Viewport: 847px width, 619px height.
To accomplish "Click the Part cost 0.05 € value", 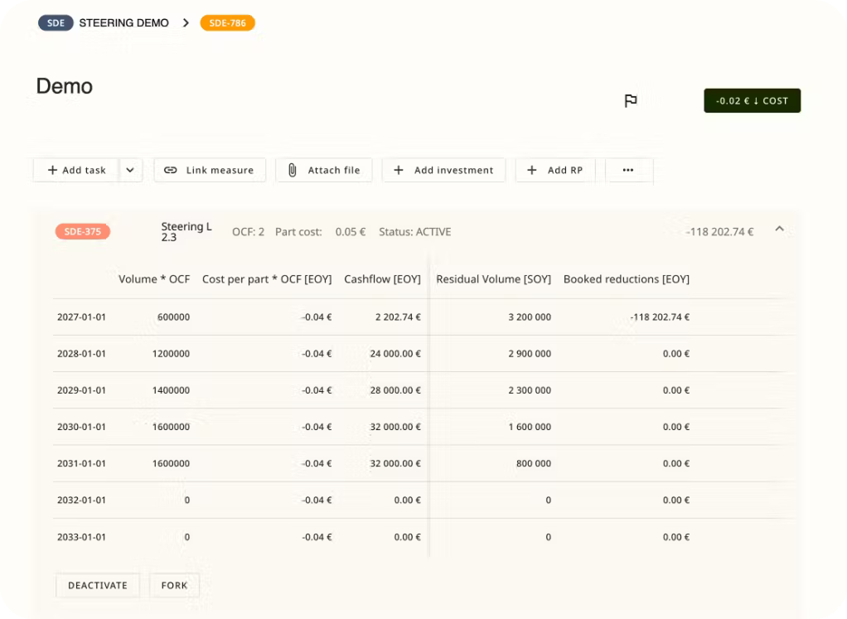I will 350,232.
